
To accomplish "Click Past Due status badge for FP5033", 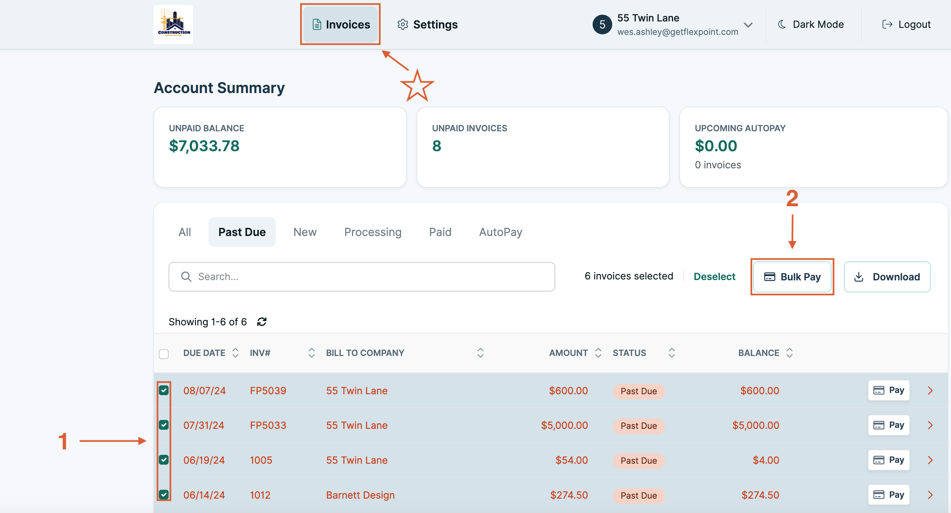I will (x=639, y=426).
